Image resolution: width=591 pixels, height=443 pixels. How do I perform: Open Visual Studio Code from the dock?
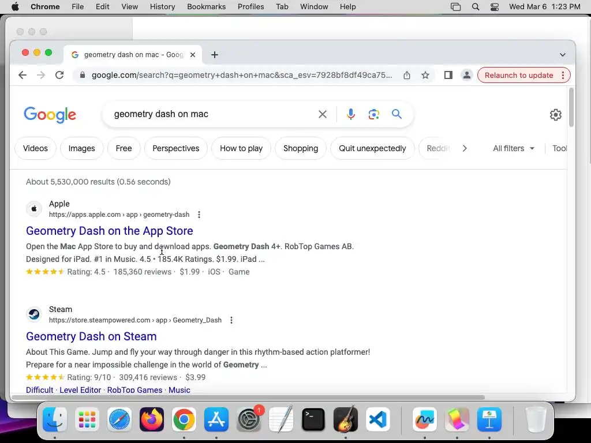click(x=378, y=419)
